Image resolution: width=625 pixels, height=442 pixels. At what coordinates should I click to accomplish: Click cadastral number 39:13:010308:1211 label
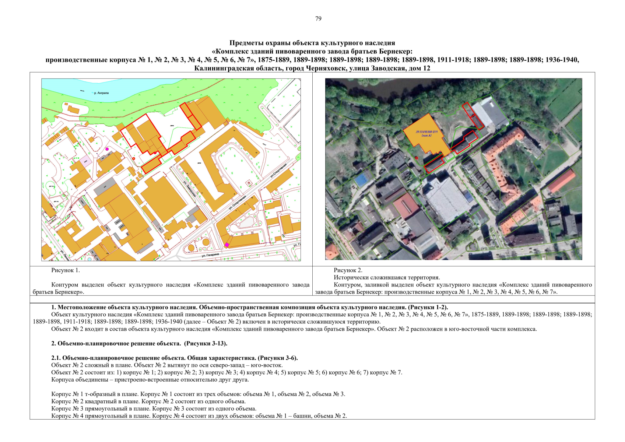click(426, 132)
